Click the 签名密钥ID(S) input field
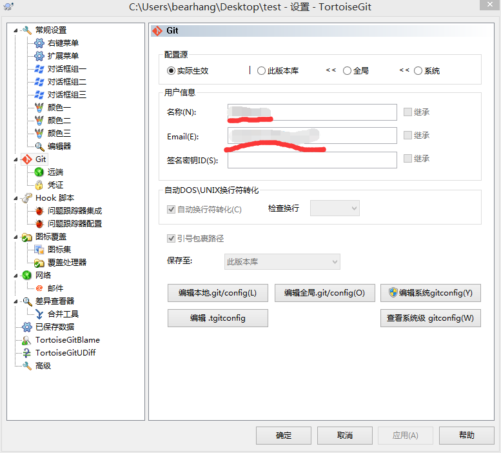 tap(312, 160)
